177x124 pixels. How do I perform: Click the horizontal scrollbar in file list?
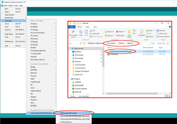click(132, 94)
